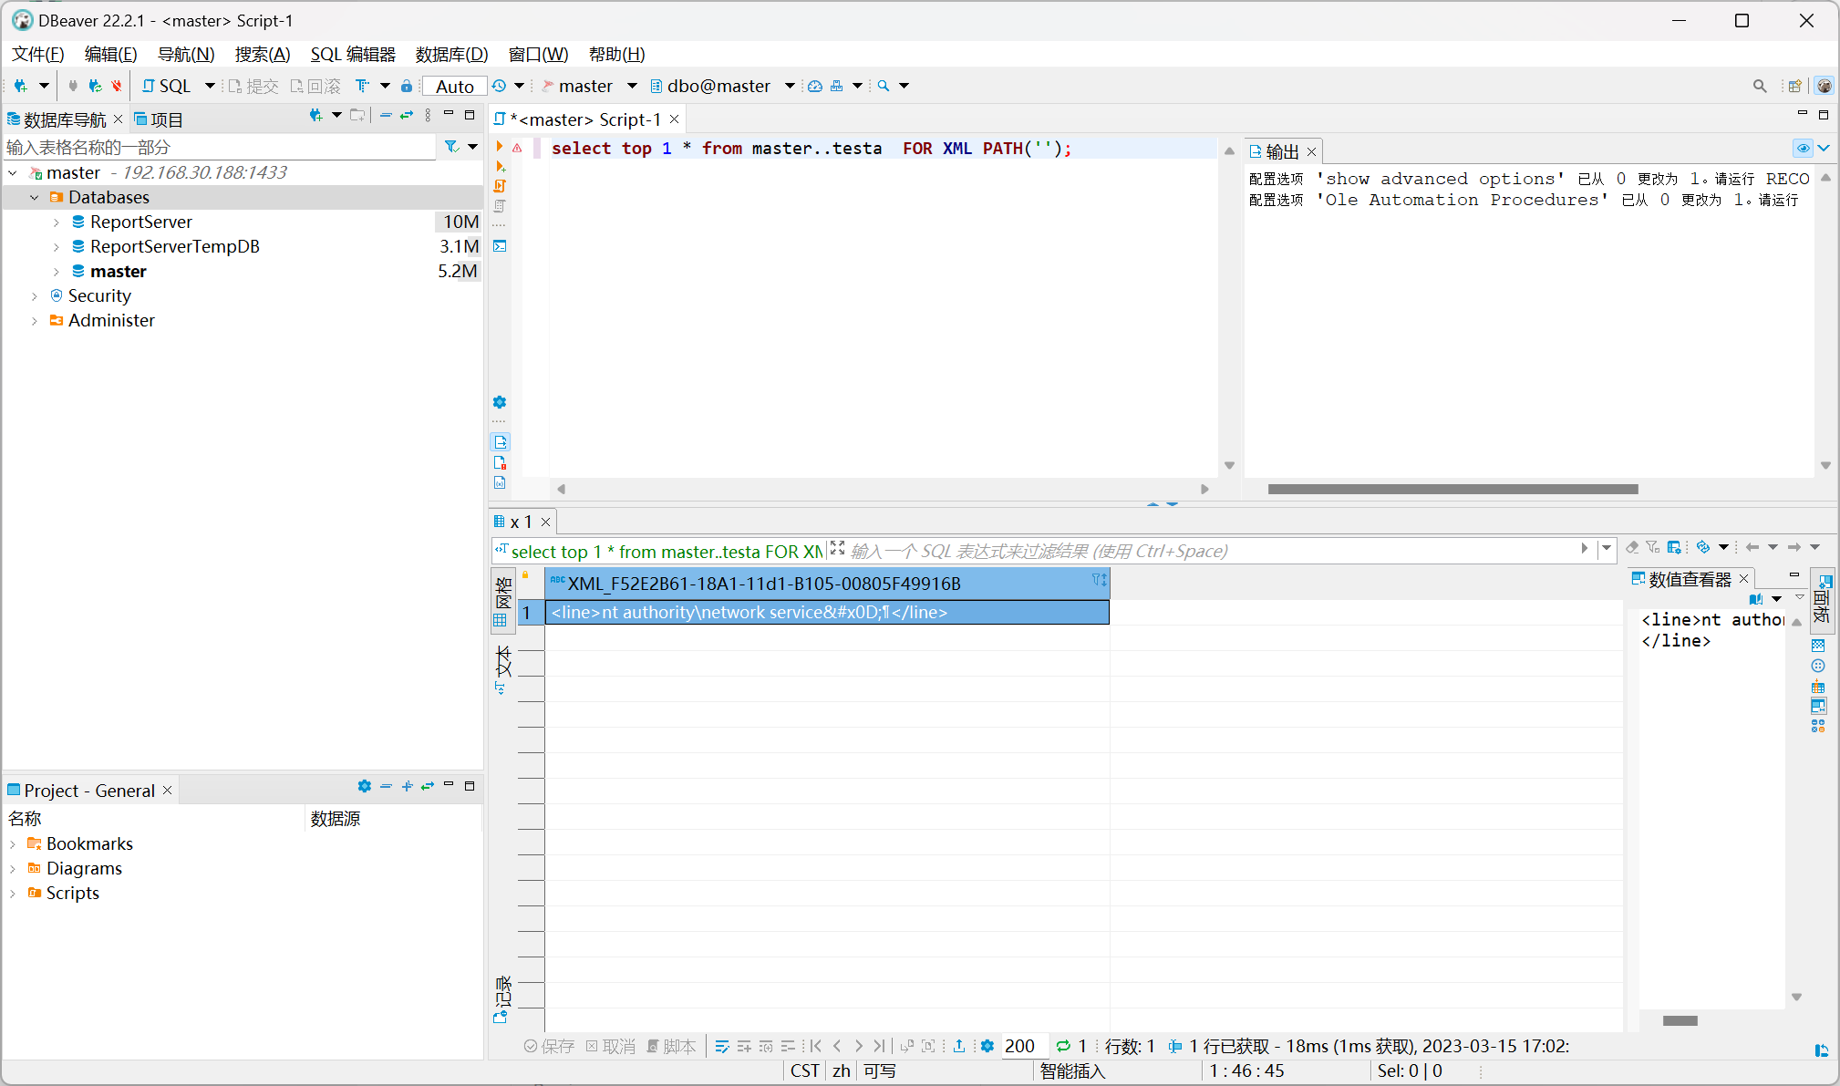Expand the ReportServerTempDB database node
This screenshot has width=1840, height=1086.
[56, 246]
